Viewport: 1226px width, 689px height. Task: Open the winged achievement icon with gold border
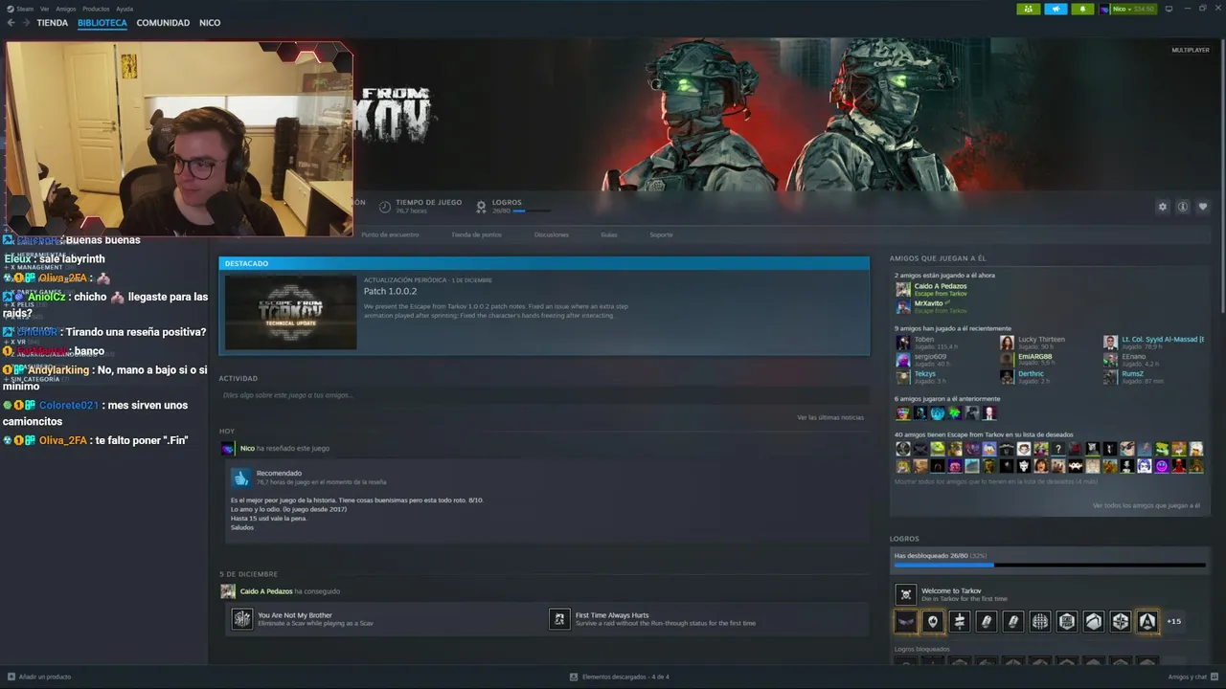[x=906, y=621]
